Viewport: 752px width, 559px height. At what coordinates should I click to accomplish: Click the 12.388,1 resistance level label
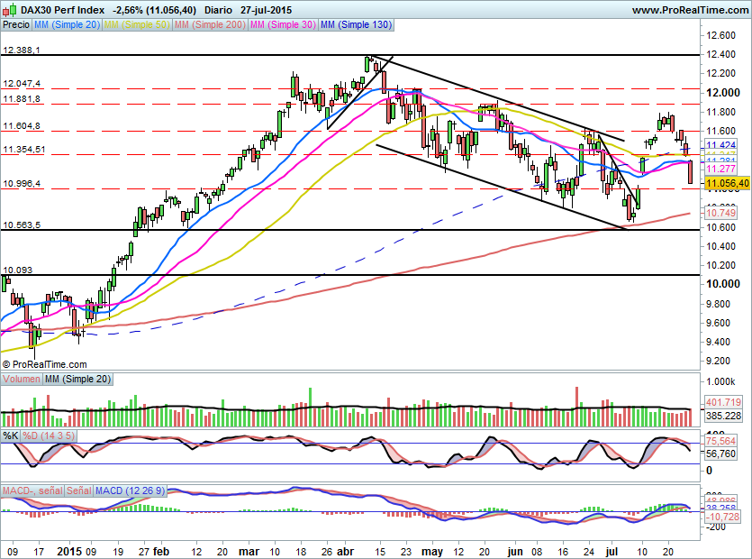pyautogui.click(x=22, y=50)
